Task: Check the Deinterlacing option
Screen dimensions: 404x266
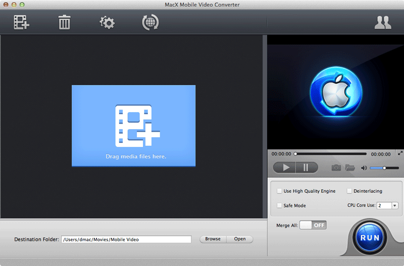Action: pyautogui.click(x=349, y=191)
